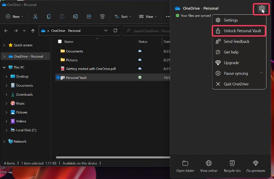Image resolution: width=274 pixels, height=179 pixels.
Task: Toggle the select-all checkbox beside Name
Action: point(60,41)
